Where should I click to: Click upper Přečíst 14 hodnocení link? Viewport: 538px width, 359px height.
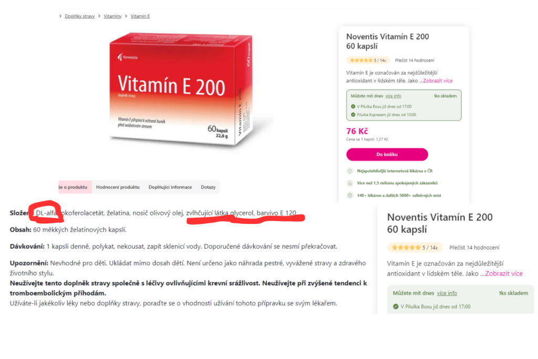pos(415,60)
